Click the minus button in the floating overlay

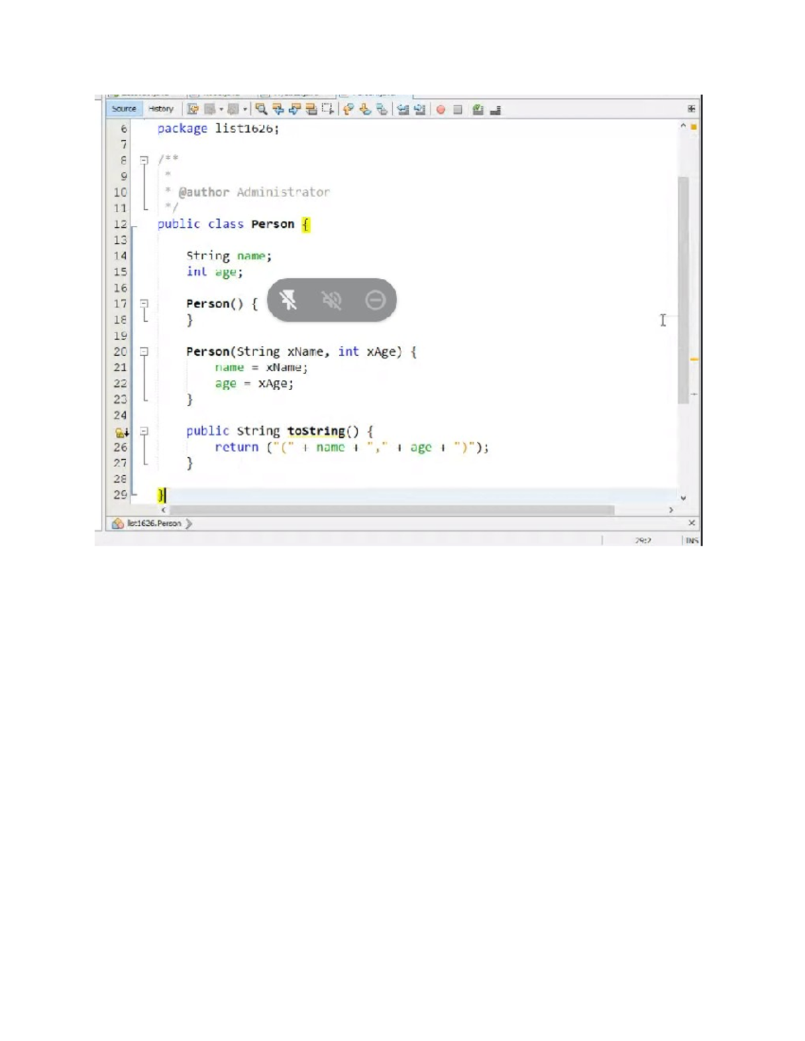tap(375, 301)
